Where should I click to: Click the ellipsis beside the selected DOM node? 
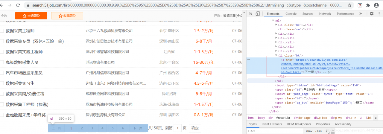coord(248,60)
